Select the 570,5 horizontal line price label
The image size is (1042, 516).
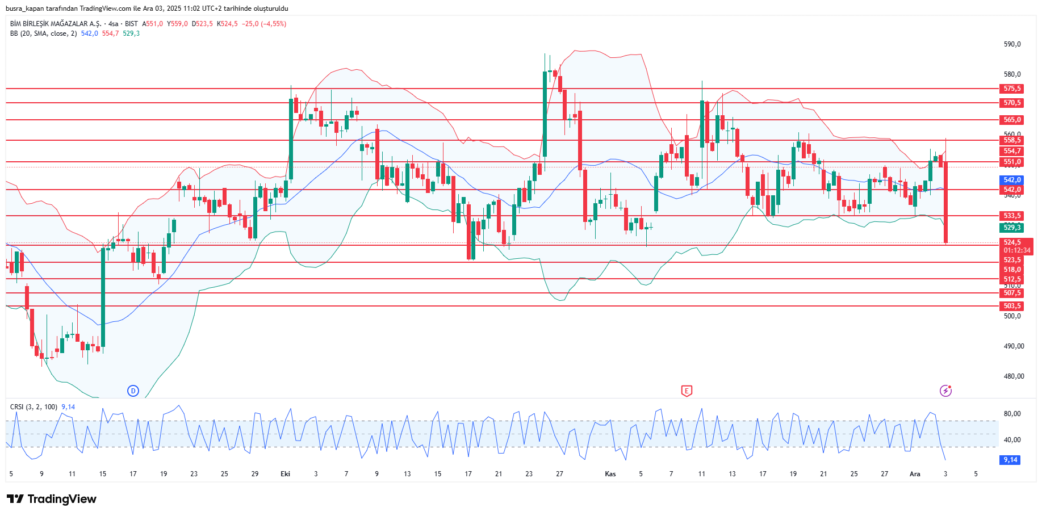[x=1011, y=103]
